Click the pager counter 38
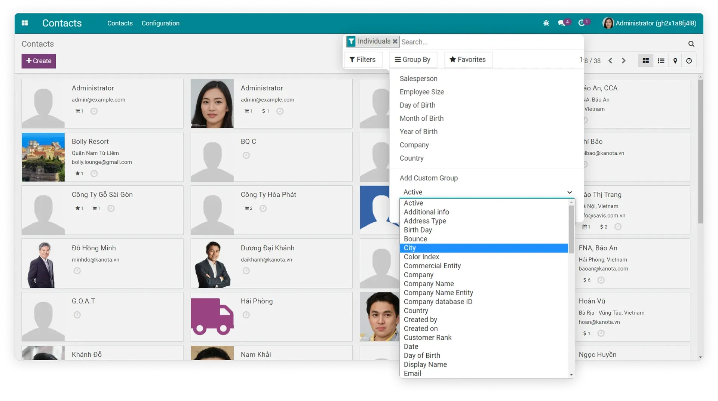The height and width of the screenshot is (401, 718). tap(597, 61)
